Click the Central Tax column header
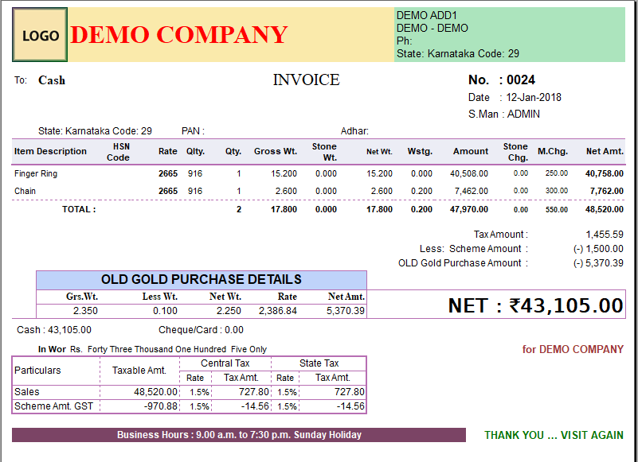Viewport: 638px width, 462px height. 225,363
